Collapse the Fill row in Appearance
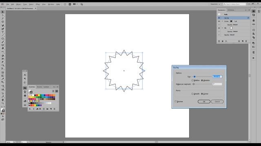Viewport: 261px width, 146px height. 222,28
